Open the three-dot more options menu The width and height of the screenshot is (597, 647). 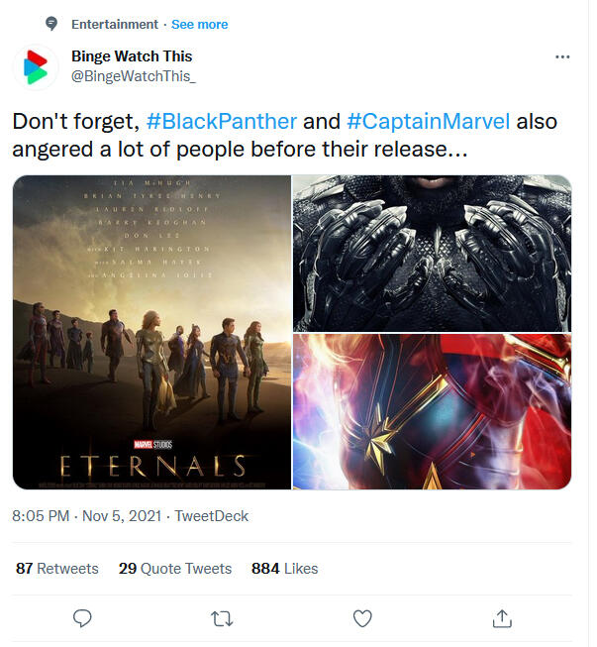562,57
